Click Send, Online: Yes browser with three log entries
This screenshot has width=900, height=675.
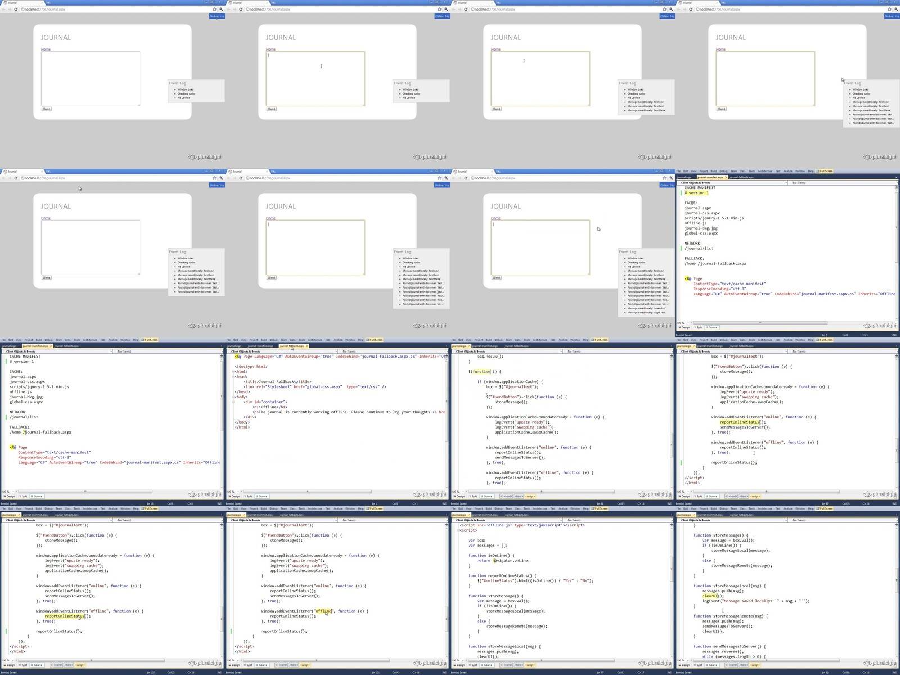tap(46, 109)
